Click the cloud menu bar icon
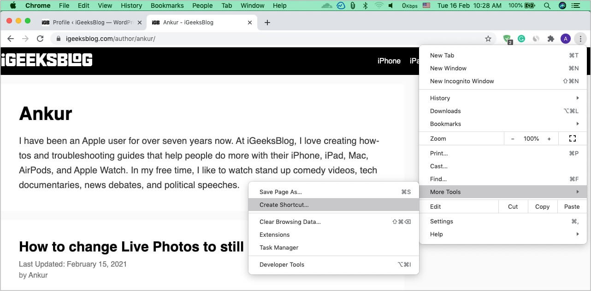This screenshot has width=591, height=291. point(327,6)
